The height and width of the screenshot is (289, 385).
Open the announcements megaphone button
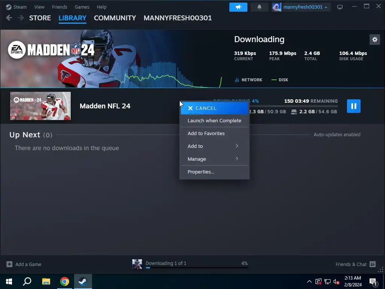[x=238, y=7]
